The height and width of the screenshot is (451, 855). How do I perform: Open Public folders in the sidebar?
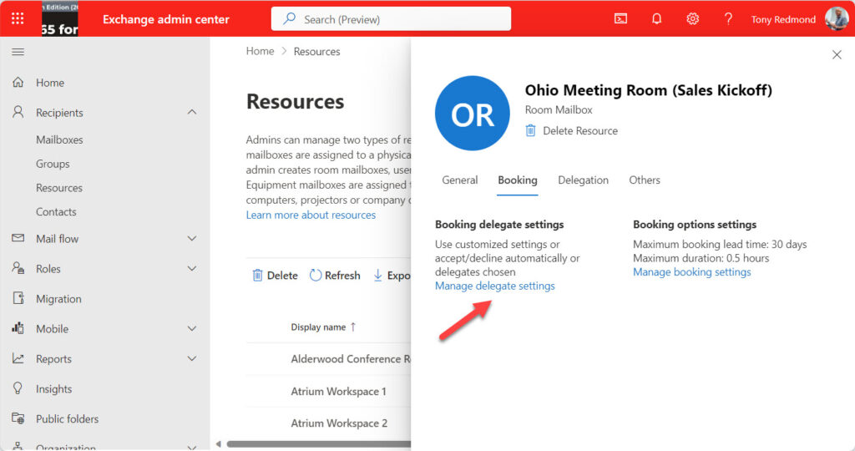coord(67,418)
